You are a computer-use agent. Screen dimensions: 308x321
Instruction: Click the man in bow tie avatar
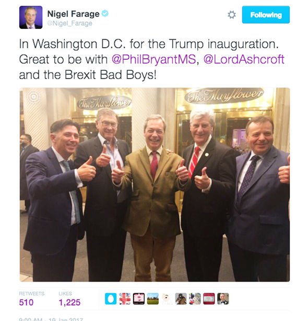[223, 298]
